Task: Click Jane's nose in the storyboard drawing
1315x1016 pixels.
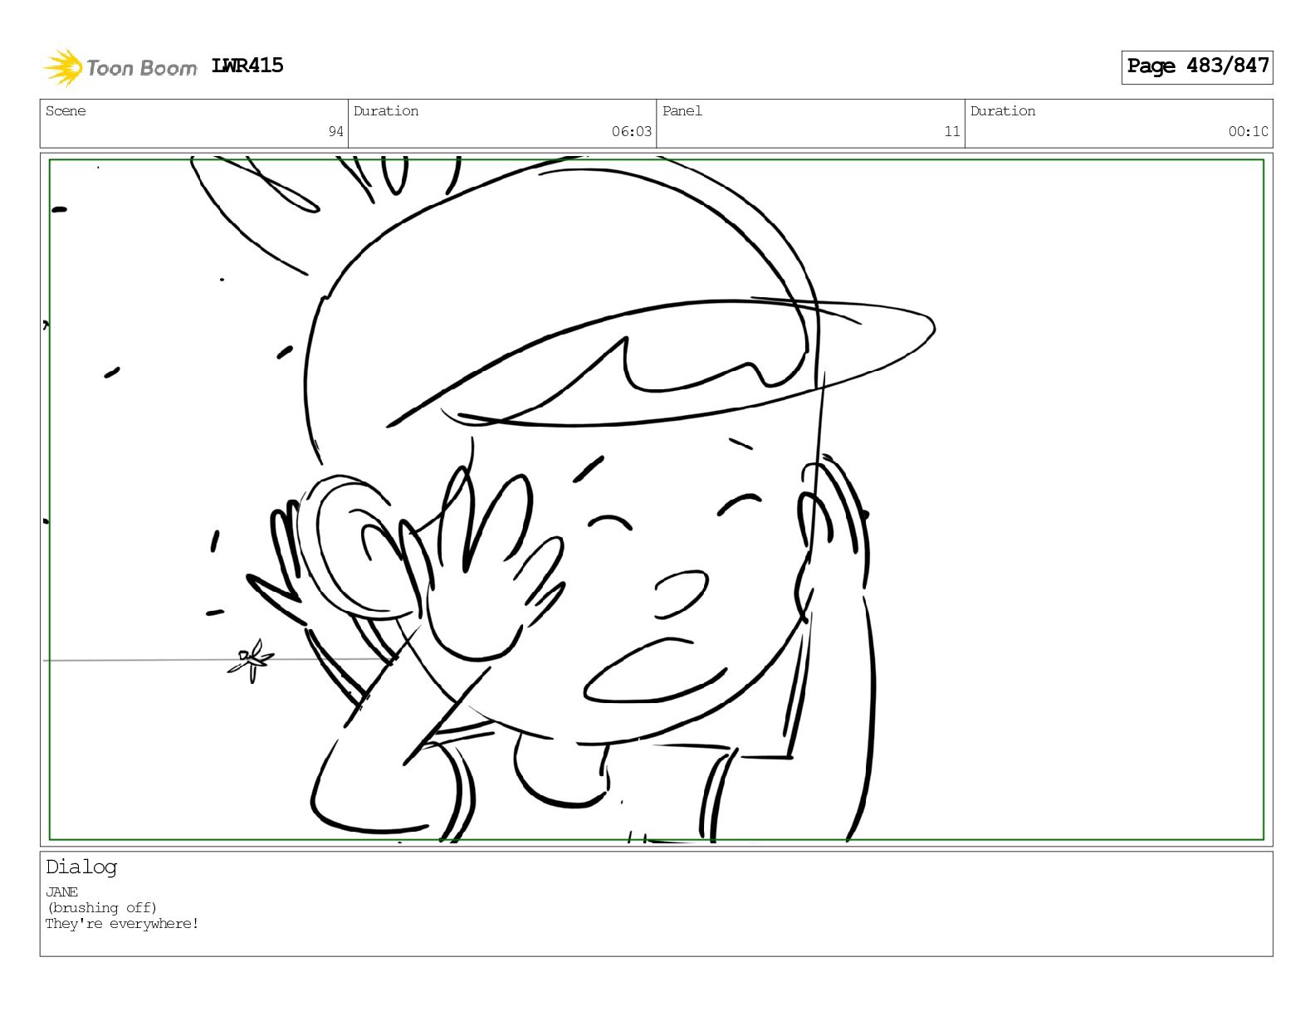Action: point(681,594)
